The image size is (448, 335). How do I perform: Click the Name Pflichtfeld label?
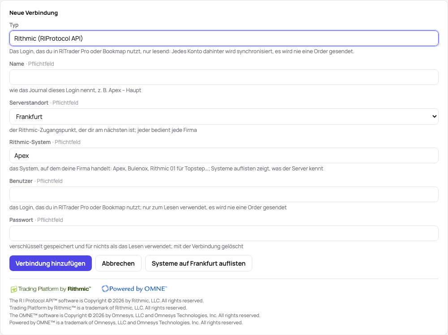tap(32, 64)
